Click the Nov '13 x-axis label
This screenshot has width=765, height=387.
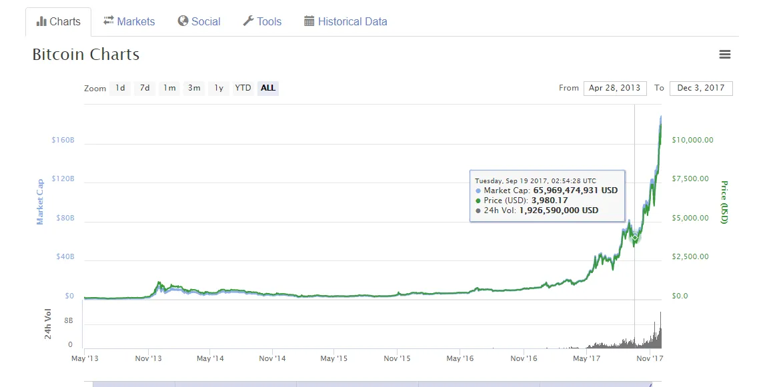click(148, 358)
